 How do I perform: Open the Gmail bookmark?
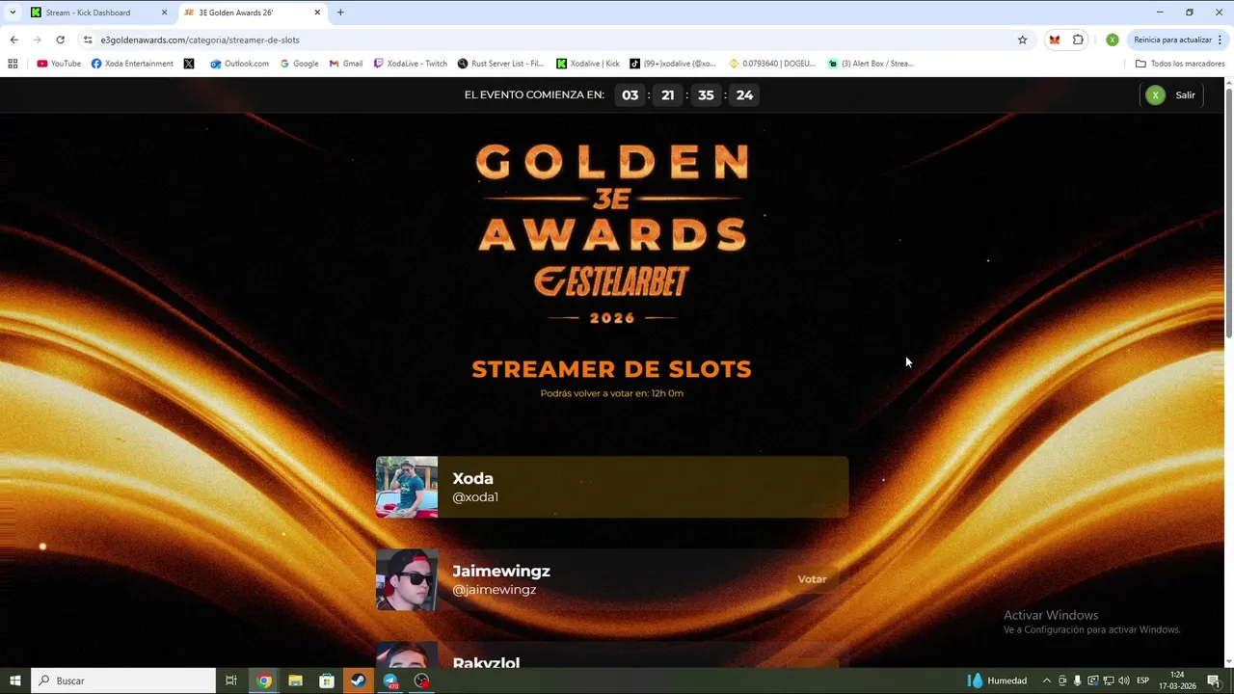pos(345,64)
